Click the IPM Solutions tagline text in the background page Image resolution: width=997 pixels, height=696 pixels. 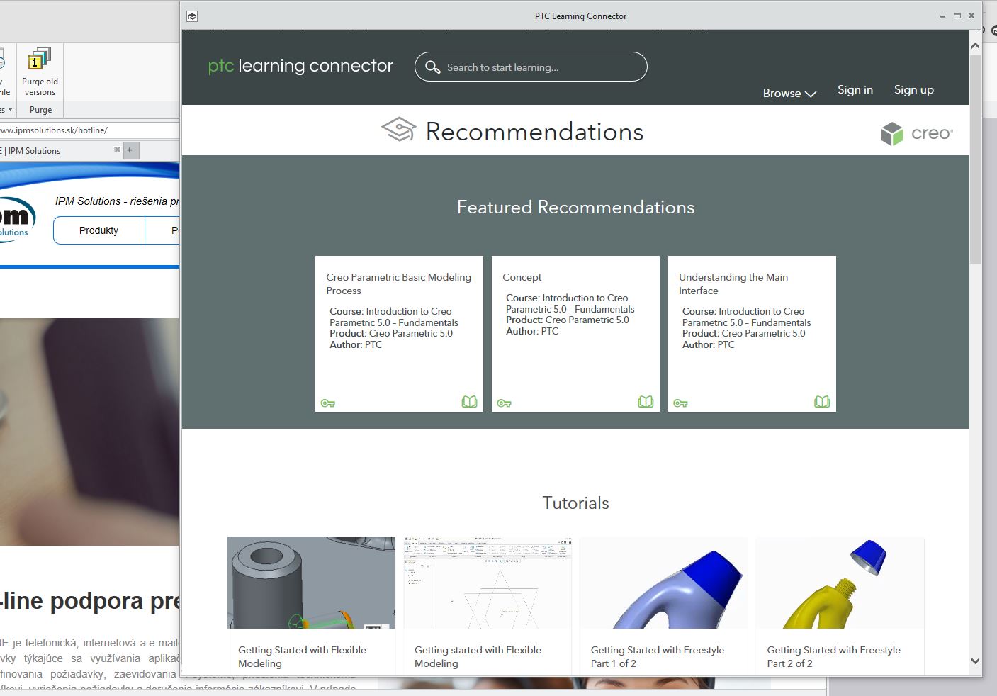click(117, 201)
